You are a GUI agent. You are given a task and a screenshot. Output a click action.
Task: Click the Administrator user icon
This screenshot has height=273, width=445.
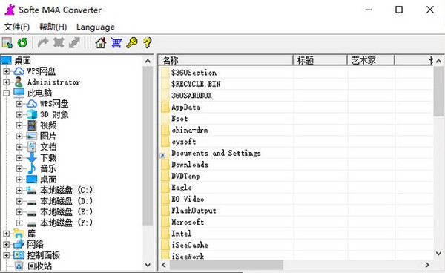click(x=19, y=82)
